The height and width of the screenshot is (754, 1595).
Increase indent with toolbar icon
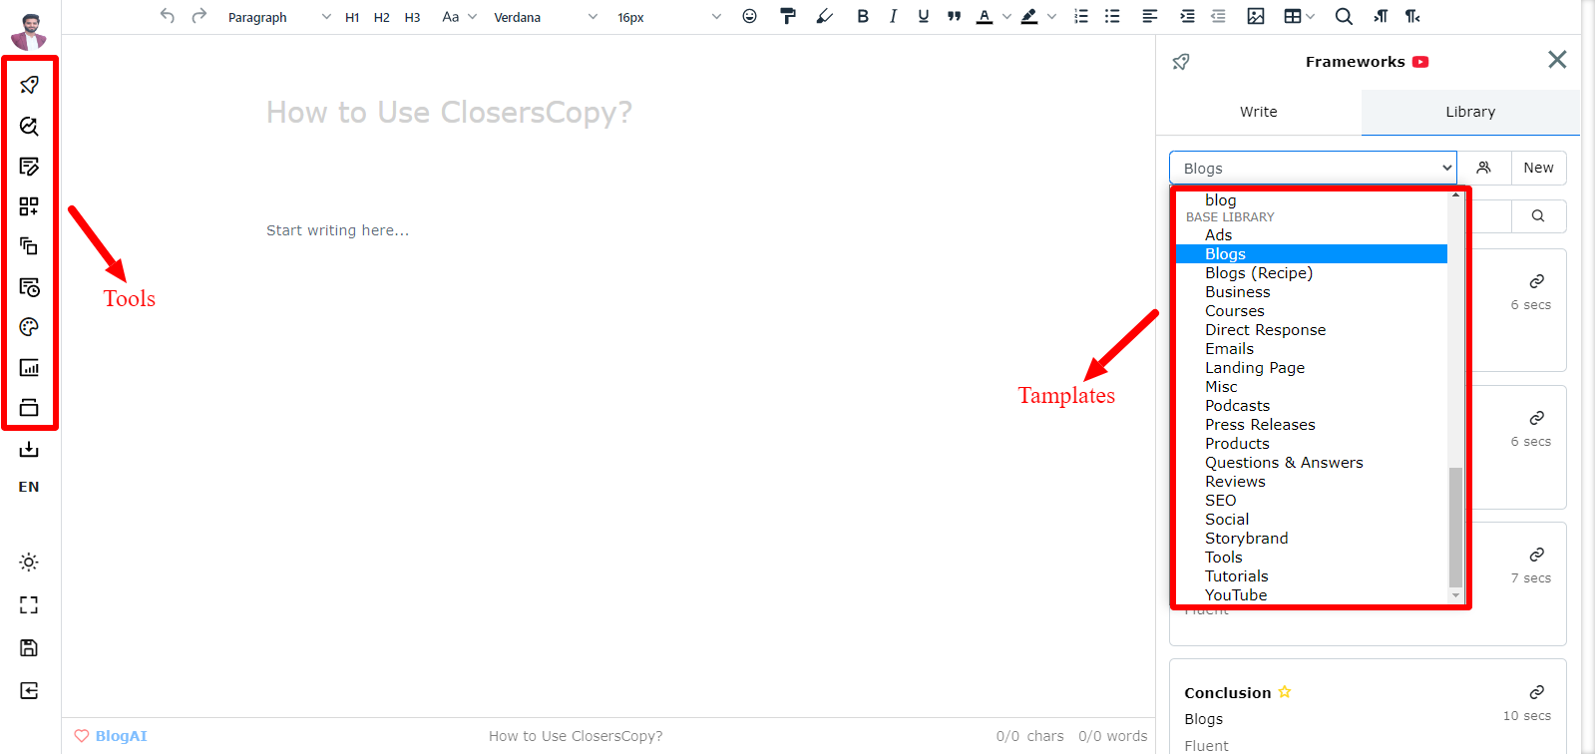click(1187, 16)
